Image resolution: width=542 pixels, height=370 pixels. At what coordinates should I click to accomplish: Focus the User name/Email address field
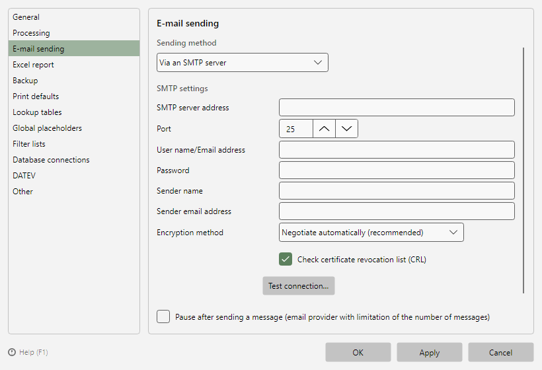pos(397,149)
